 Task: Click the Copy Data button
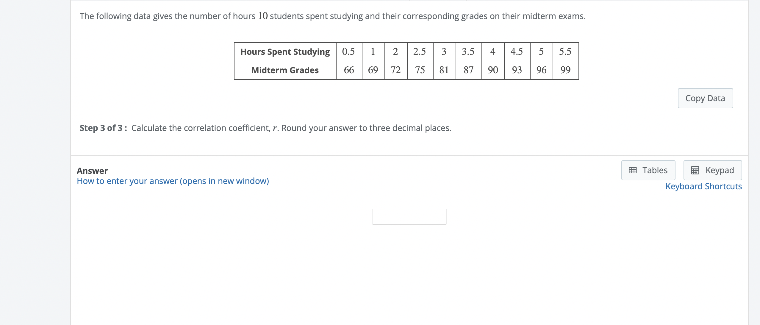(x=705, y=98)
